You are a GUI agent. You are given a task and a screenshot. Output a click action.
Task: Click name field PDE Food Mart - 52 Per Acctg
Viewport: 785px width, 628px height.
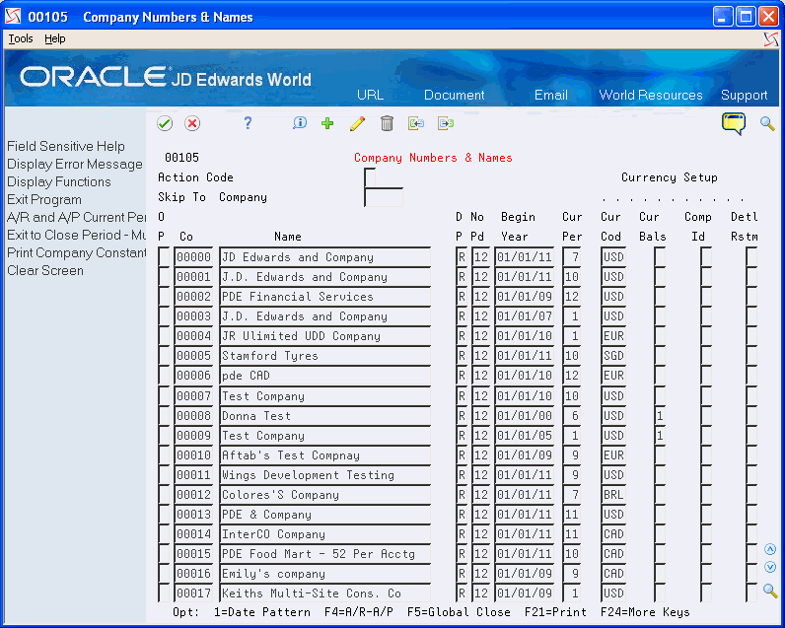click(x=324, y=554)
